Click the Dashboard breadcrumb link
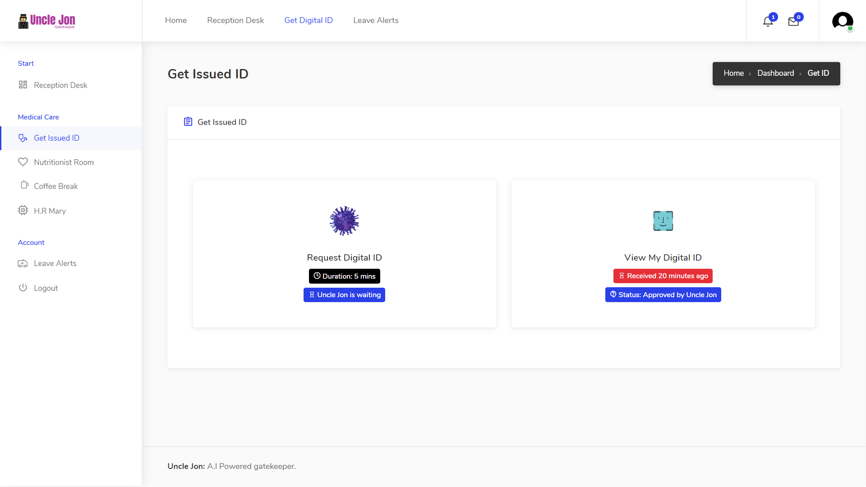 775,73
